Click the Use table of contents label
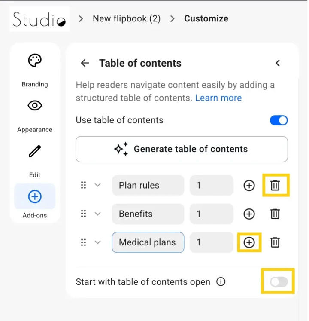 click(119, 120)
